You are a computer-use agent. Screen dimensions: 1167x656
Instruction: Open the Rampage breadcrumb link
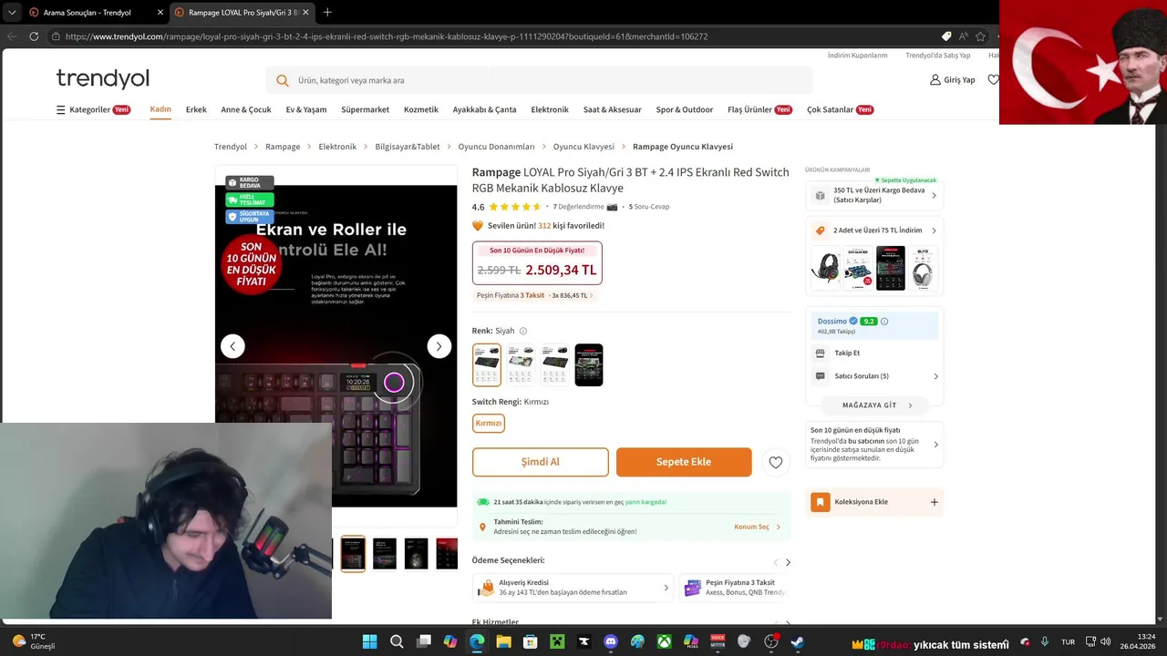[283, 147]
